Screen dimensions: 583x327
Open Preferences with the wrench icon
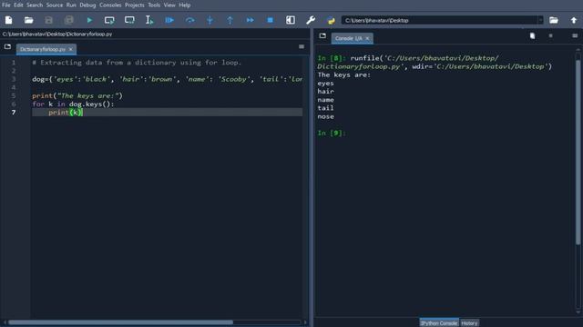pos(311,20)
